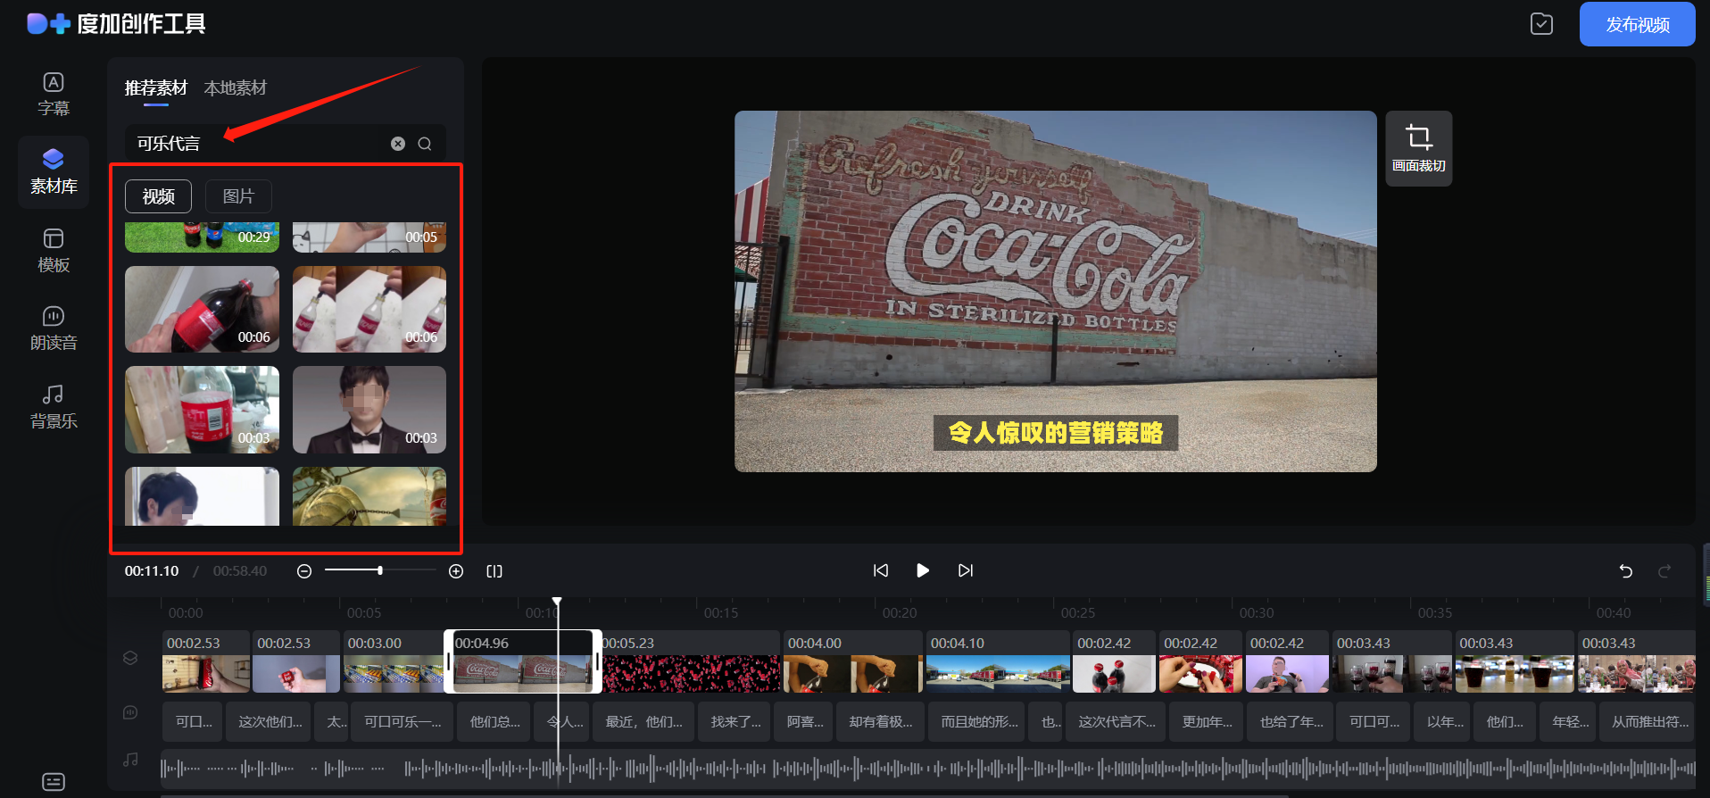Select the 00:03.00 timeline clip
The image size is (1710, 798).
point(393,661)
